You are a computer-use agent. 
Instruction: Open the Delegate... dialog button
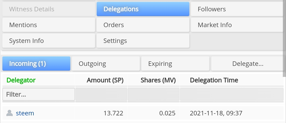(248, 63)
